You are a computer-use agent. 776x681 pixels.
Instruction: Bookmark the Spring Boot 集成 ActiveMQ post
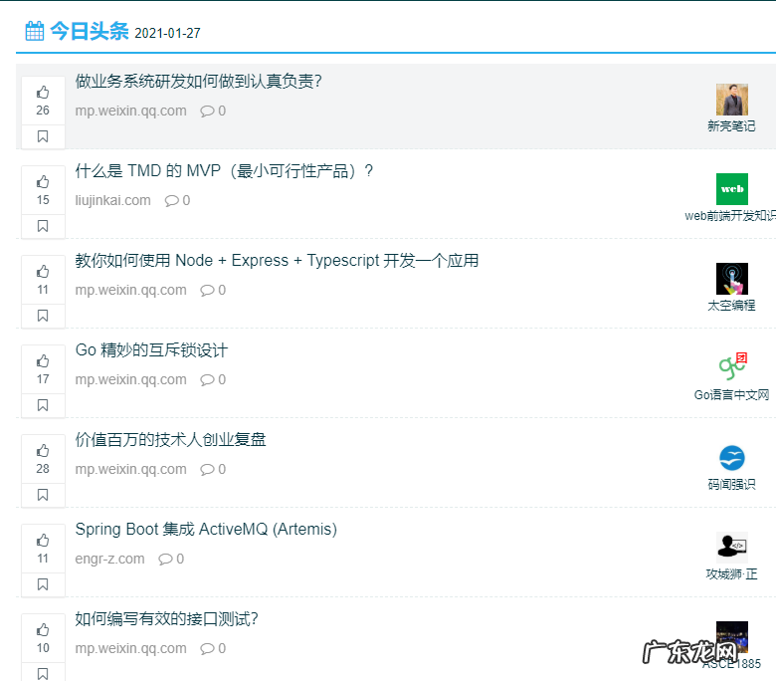pos(43,584)
